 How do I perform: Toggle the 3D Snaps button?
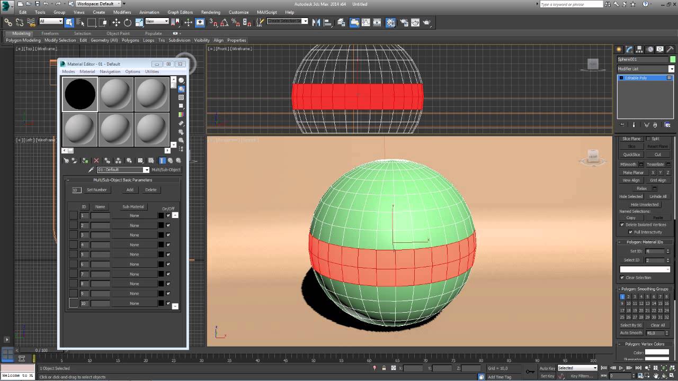click(212, 22)
